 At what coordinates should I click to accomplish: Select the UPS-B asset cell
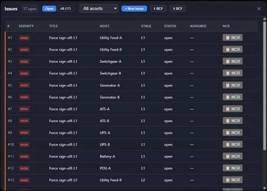pyautogui.click(x=105, y=145)
